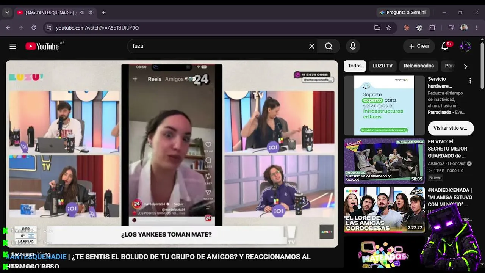485x273 pixels.
Task: Open YouTube notifications bell
Action: 445,46
